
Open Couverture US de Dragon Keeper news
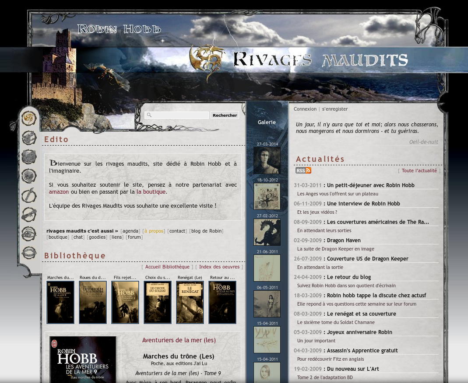tap(368, 259)
